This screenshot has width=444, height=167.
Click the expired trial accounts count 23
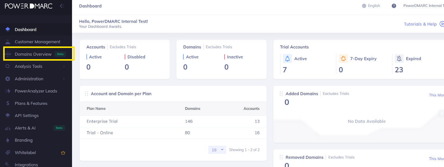pos(399,70)
